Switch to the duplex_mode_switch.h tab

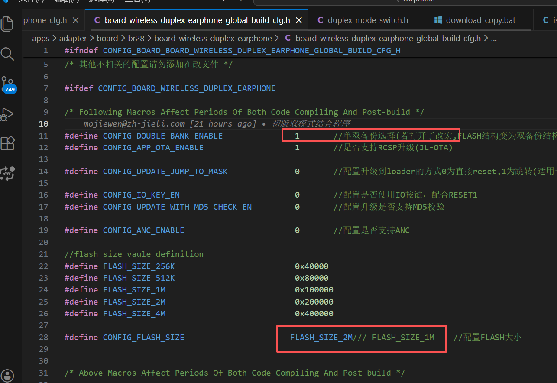coord(368,20)
